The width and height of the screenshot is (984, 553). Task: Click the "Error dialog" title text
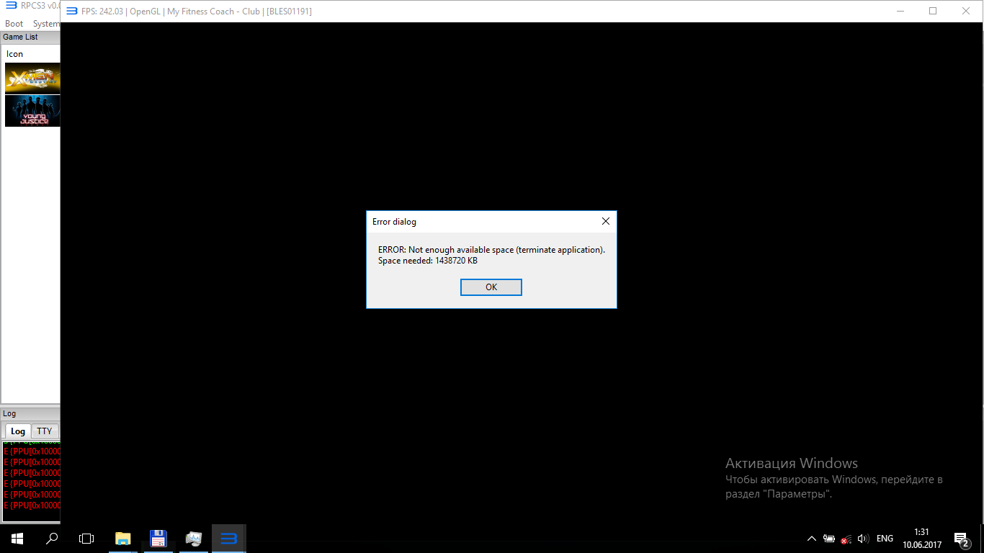coord(394,222)
